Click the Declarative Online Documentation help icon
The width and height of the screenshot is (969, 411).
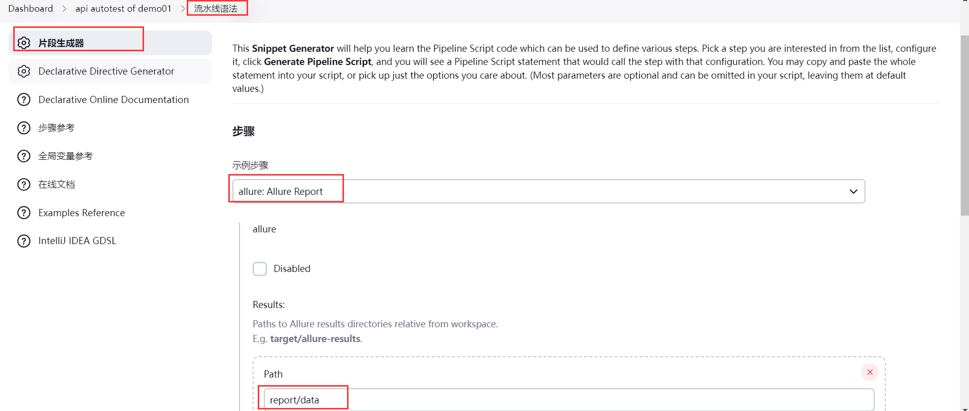point(24,99)
